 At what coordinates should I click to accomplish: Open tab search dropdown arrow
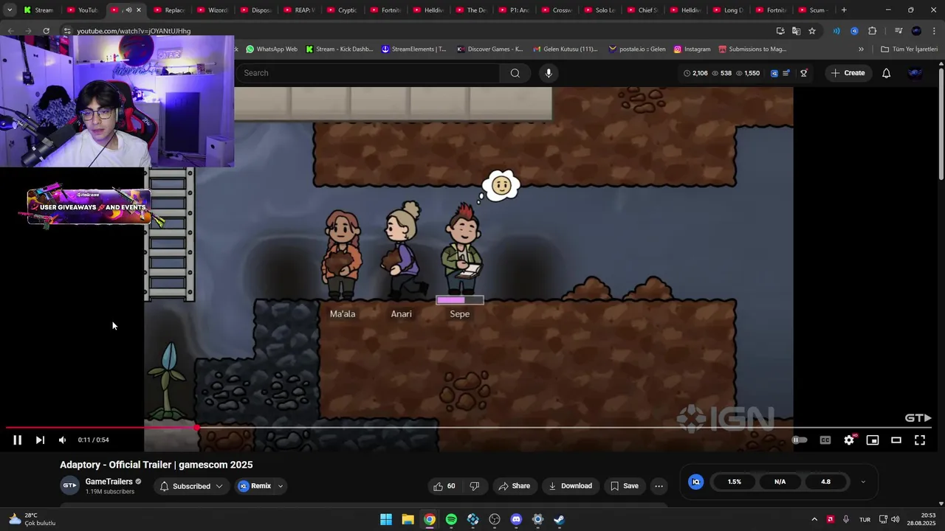click(x=10, y=10)
